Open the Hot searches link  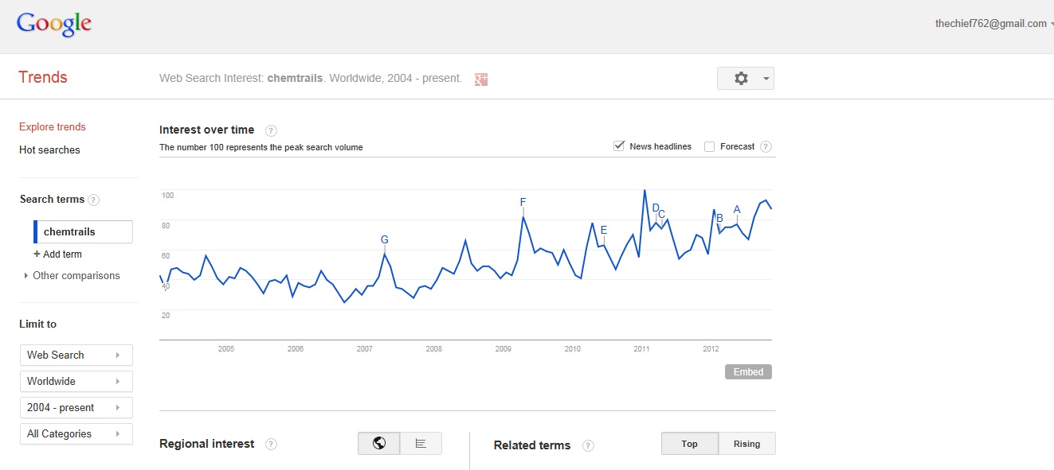pos(49,150)
